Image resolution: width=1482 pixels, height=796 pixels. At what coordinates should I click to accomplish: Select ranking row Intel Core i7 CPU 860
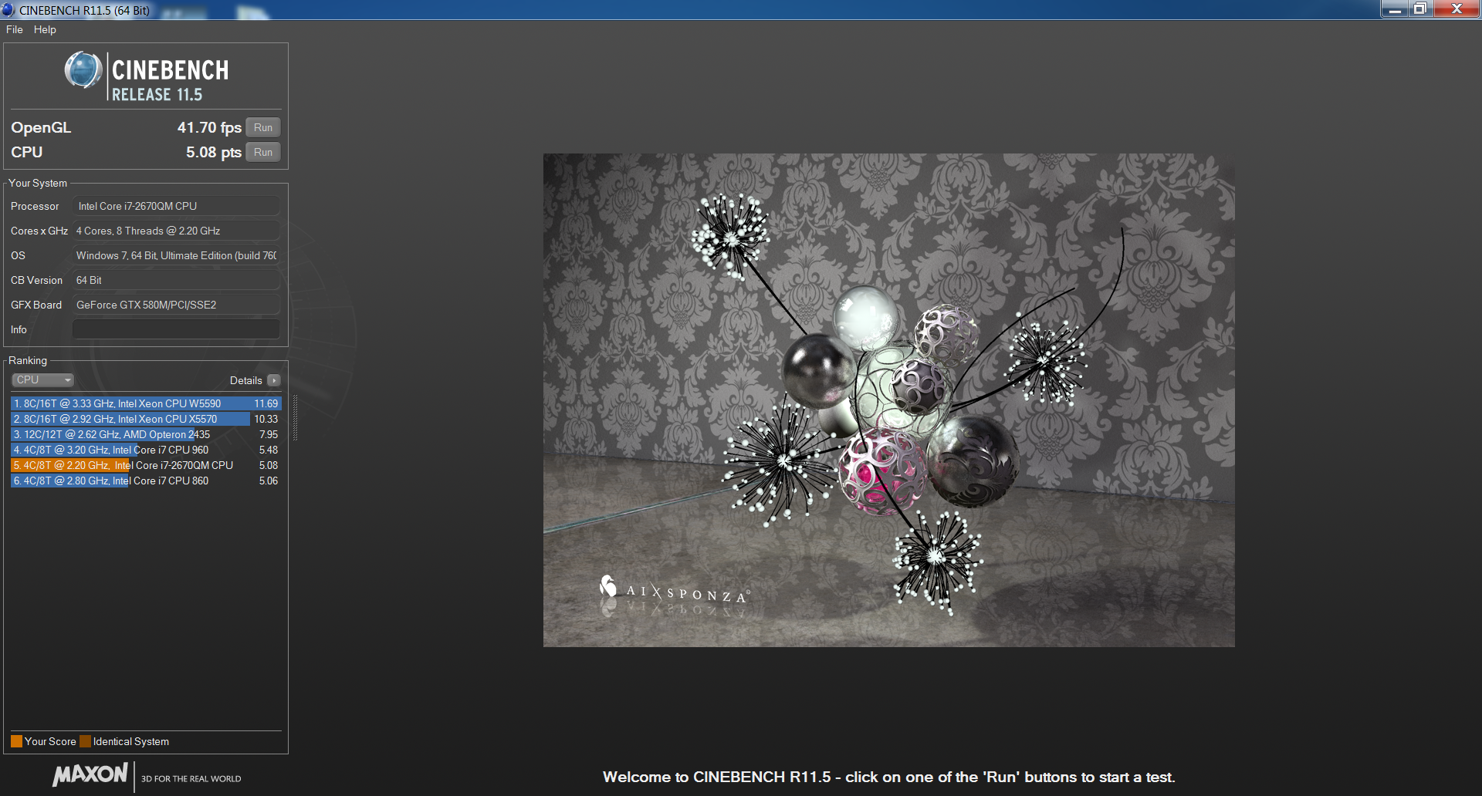(x=146, y=481)
